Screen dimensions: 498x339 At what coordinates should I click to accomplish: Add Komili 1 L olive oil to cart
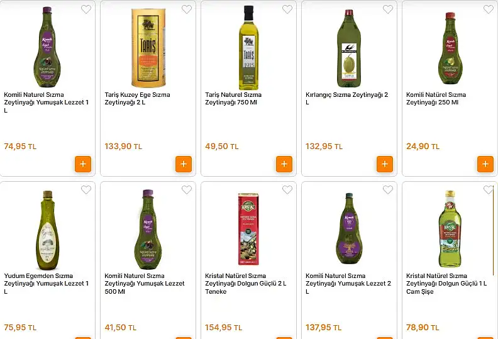pos(83,164)
